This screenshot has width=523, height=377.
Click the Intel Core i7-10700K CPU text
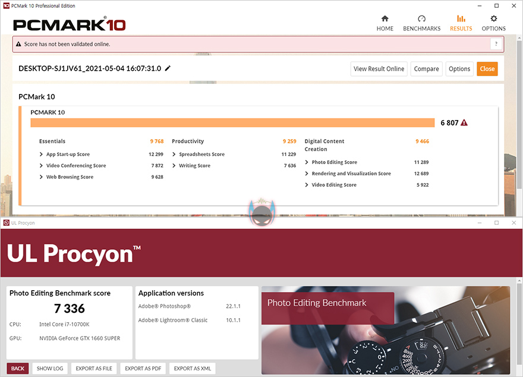tap(64, 324)
